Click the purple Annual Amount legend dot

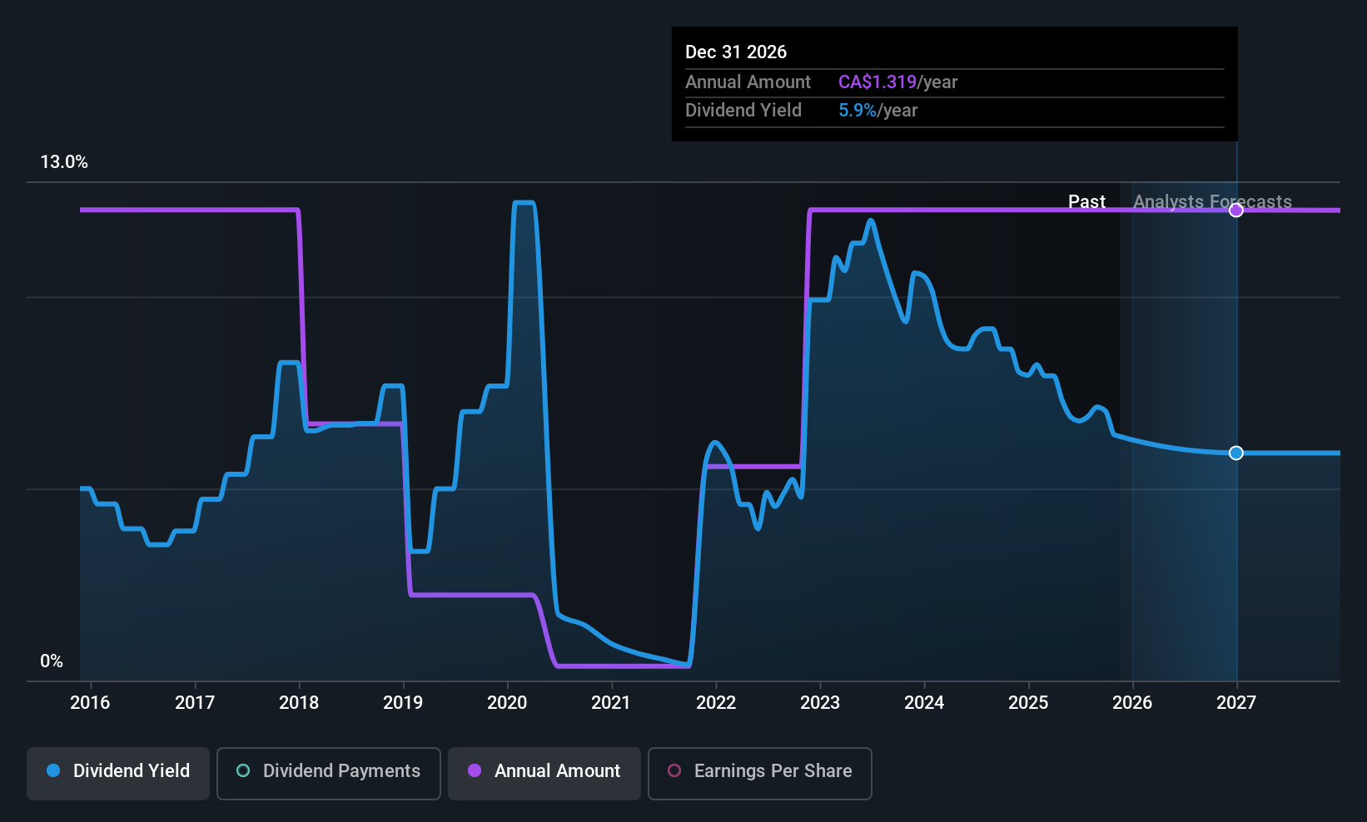click(x=475, y=771)
